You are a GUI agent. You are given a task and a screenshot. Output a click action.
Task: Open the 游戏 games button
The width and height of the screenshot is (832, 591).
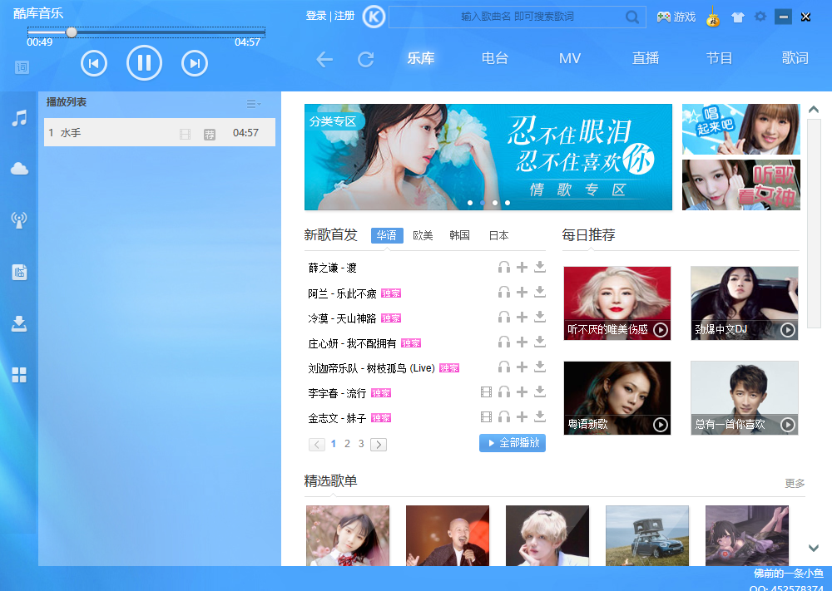(676, 17)
